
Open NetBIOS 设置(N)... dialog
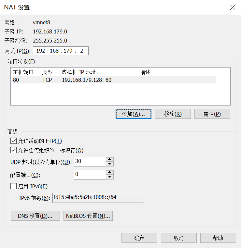click(x=88, y=216)
